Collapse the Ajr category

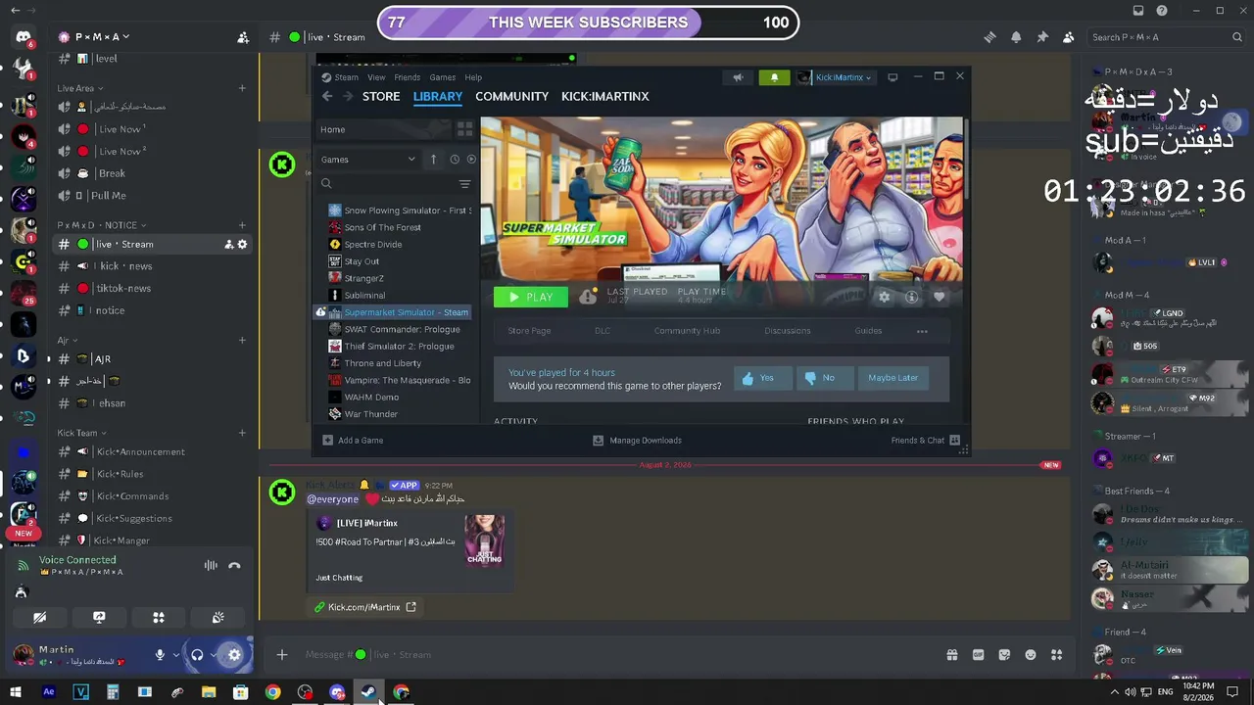tap(67, 341)
